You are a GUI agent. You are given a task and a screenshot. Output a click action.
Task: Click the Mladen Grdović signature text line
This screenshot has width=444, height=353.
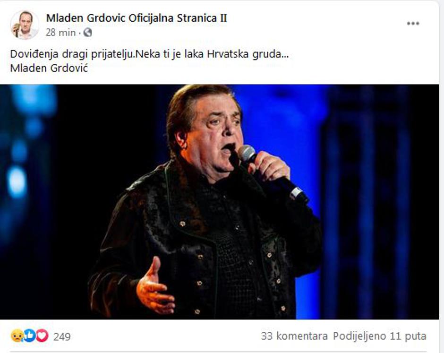tap(49, 68)
